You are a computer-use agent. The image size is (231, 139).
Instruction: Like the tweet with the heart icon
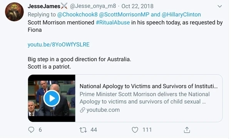[x=135, y=130]
